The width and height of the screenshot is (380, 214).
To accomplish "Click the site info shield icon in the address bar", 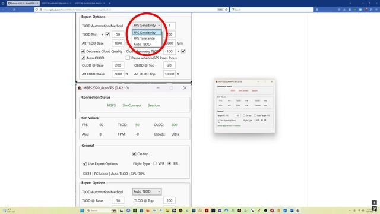I will click(37, 10).
